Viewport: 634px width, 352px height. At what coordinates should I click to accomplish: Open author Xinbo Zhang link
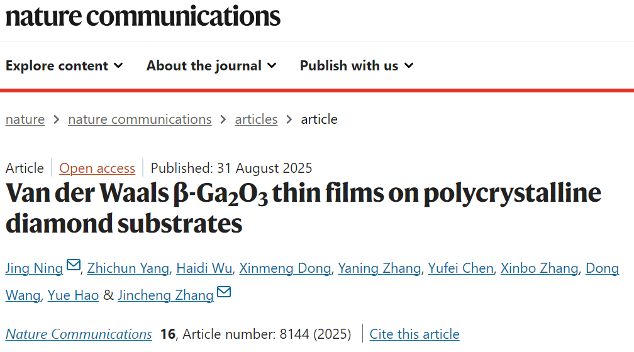tap(540, 268)
